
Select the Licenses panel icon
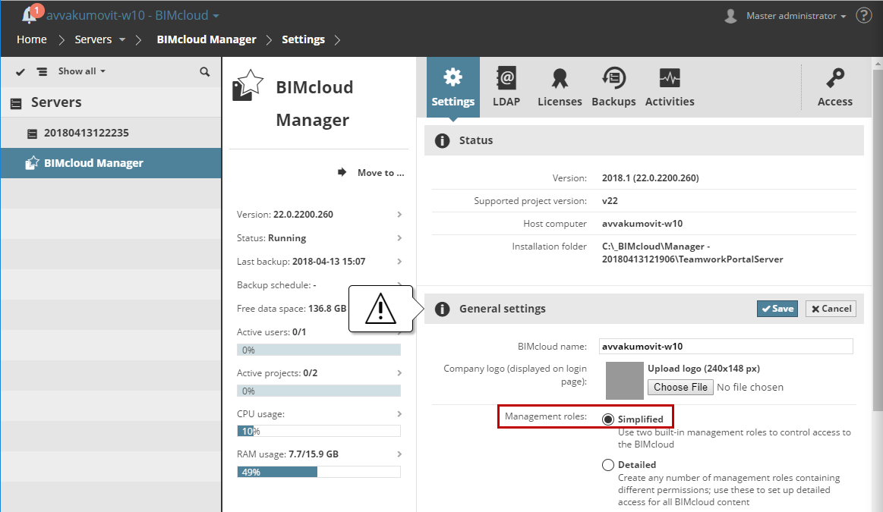click(x=560, y=86)
